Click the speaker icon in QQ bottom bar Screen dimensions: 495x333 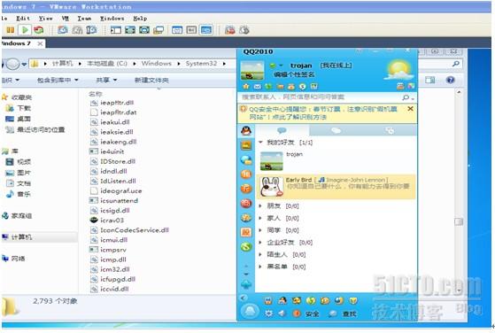point(282,314)
